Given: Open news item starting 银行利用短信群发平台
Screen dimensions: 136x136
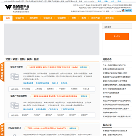Looking at the screenshot, I should coord(116,105).
